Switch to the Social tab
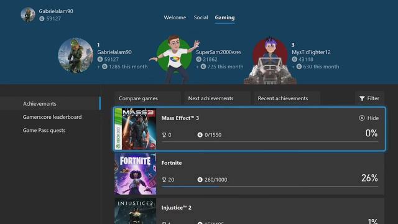The width and height of the screenshot is (398, 224). pyautogui.click(x=201, y=17)
